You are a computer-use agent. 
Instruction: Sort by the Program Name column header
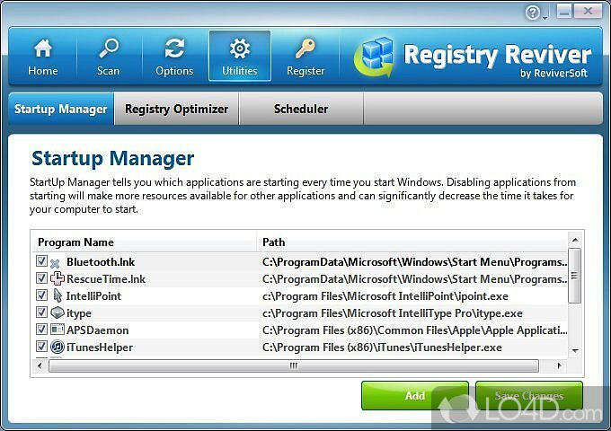pos(144,242)
